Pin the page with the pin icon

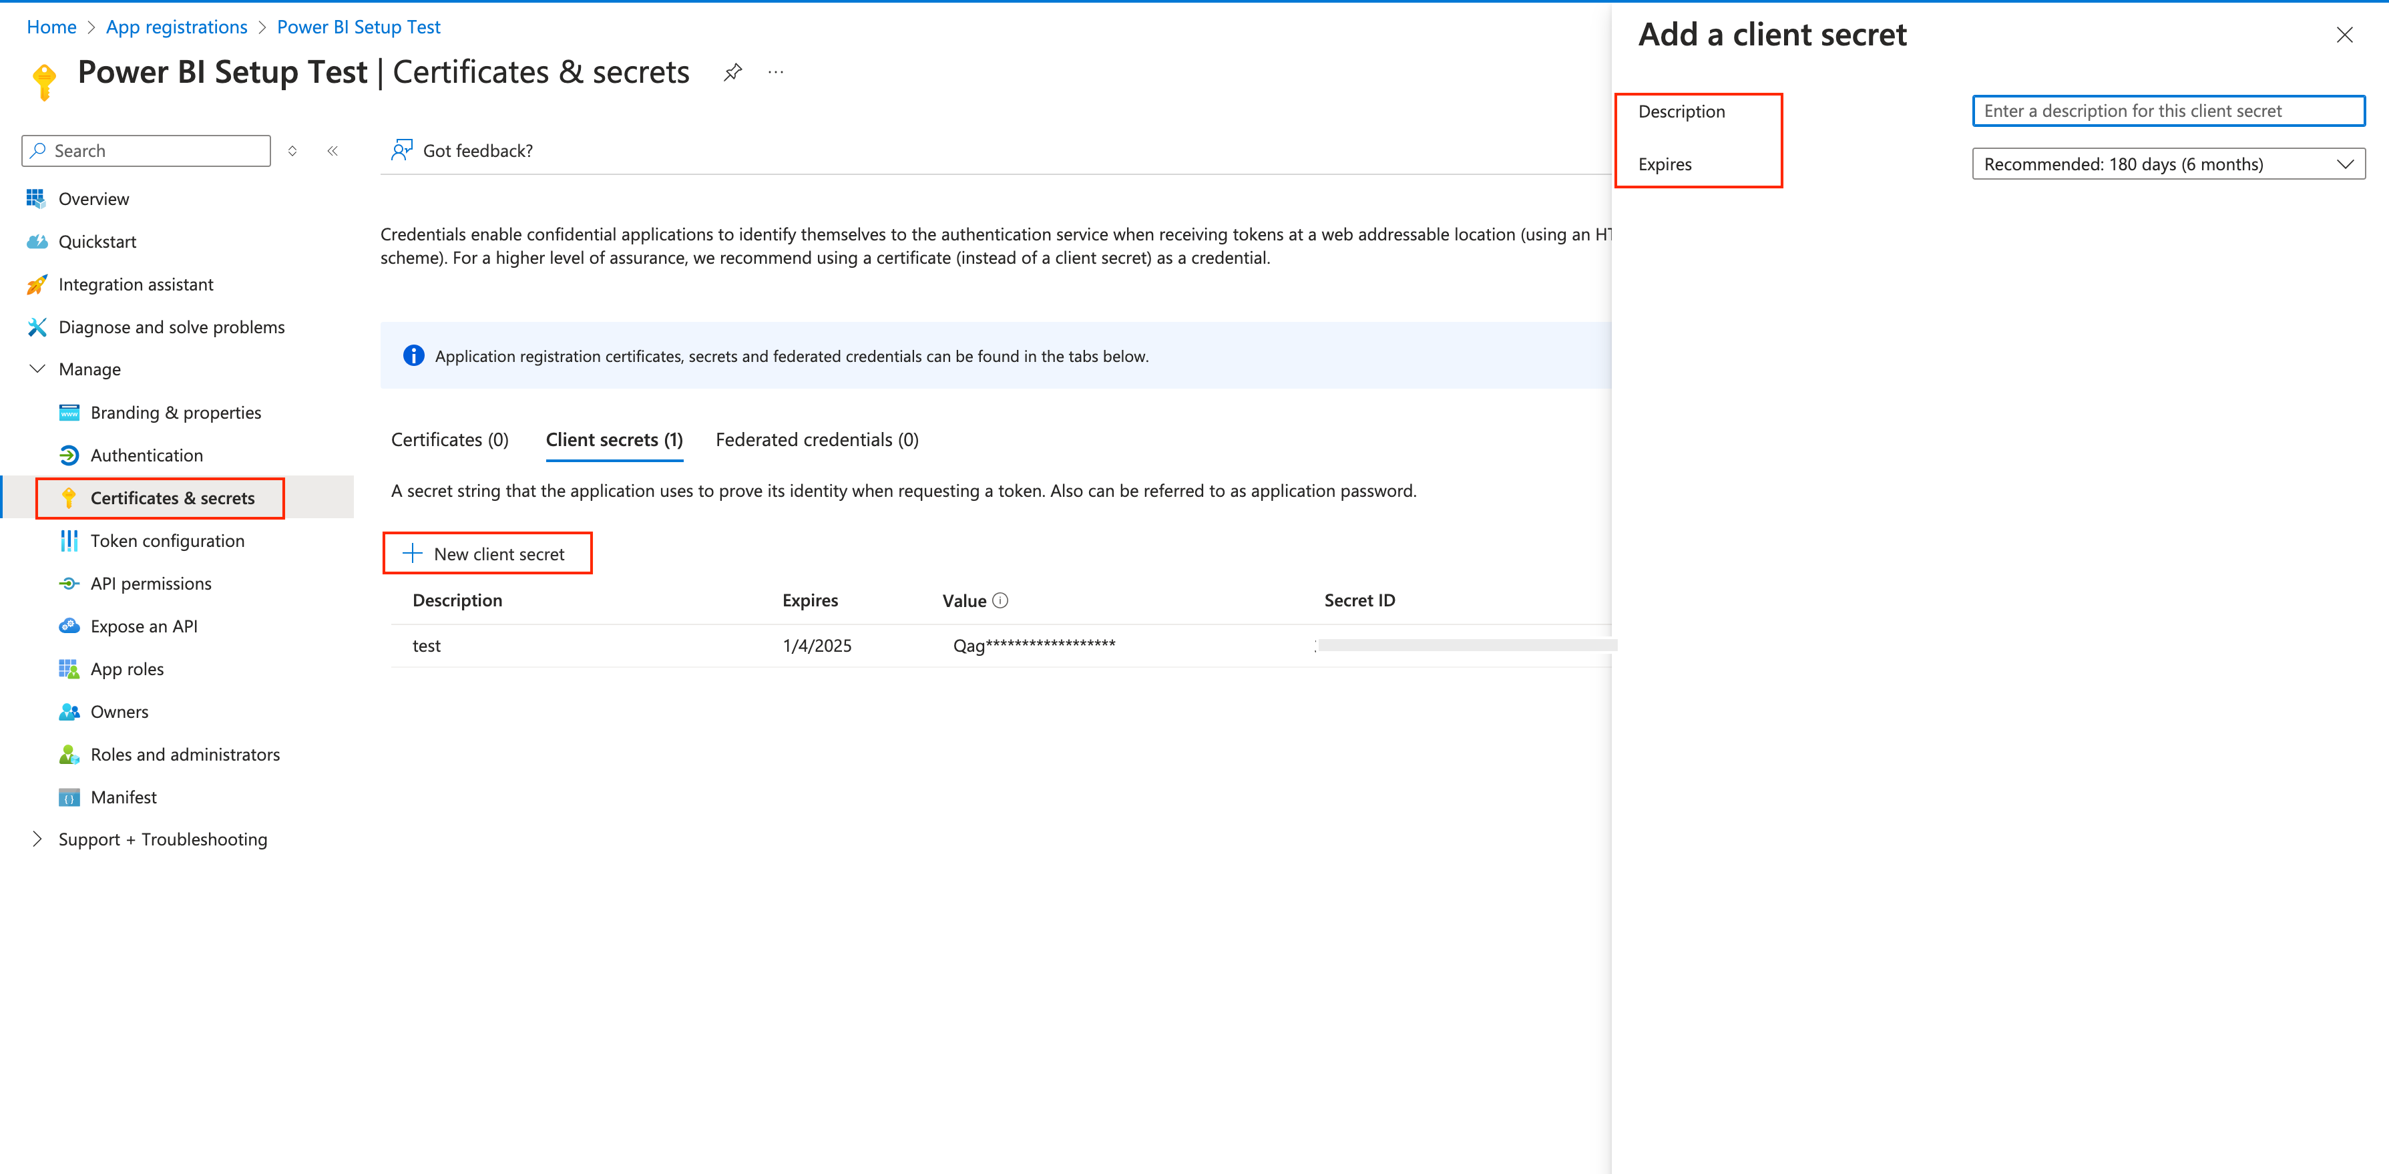732,72
